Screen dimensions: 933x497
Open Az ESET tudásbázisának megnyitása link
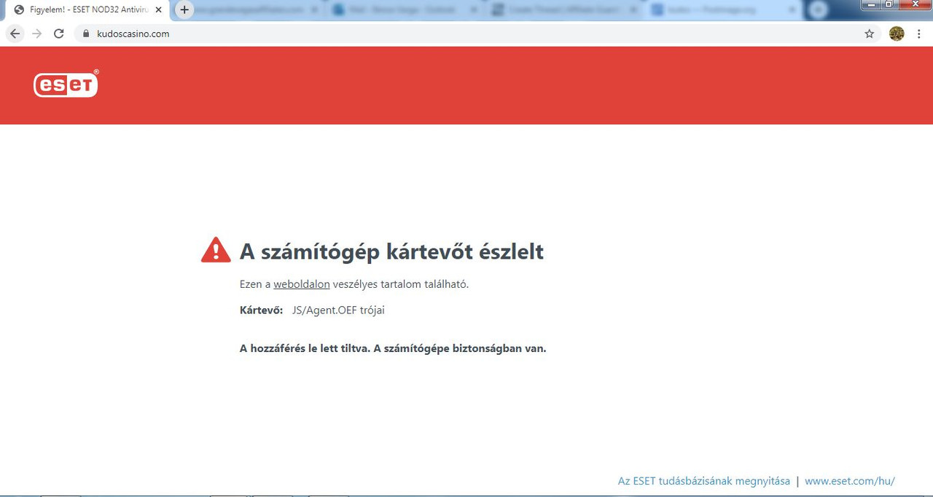pyautogui.click(x=704, y=481)
